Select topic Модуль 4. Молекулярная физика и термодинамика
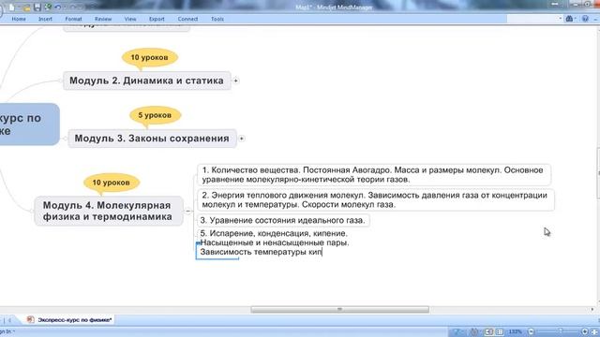 point(109,211)
